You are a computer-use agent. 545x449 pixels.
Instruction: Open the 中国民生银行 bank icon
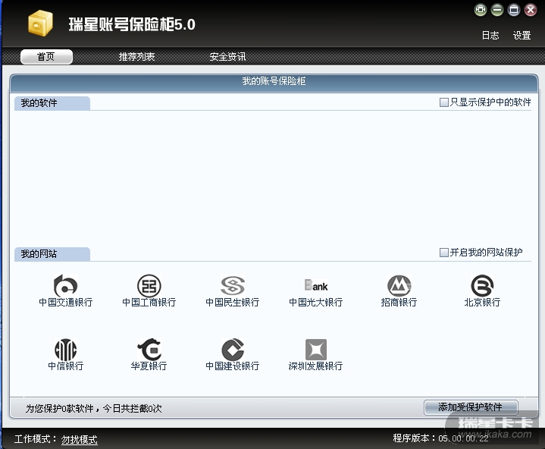232,285
